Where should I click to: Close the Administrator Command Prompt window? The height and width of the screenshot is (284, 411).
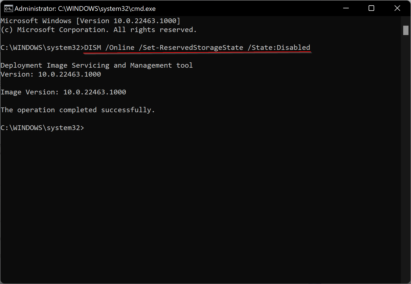tap(397, 8)
